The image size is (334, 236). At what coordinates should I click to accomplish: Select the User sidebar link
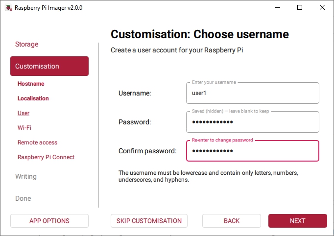pyautogui.click(x=24, y=113)
